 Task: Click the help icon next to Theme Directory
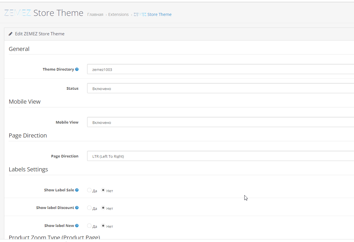[77, 69]
